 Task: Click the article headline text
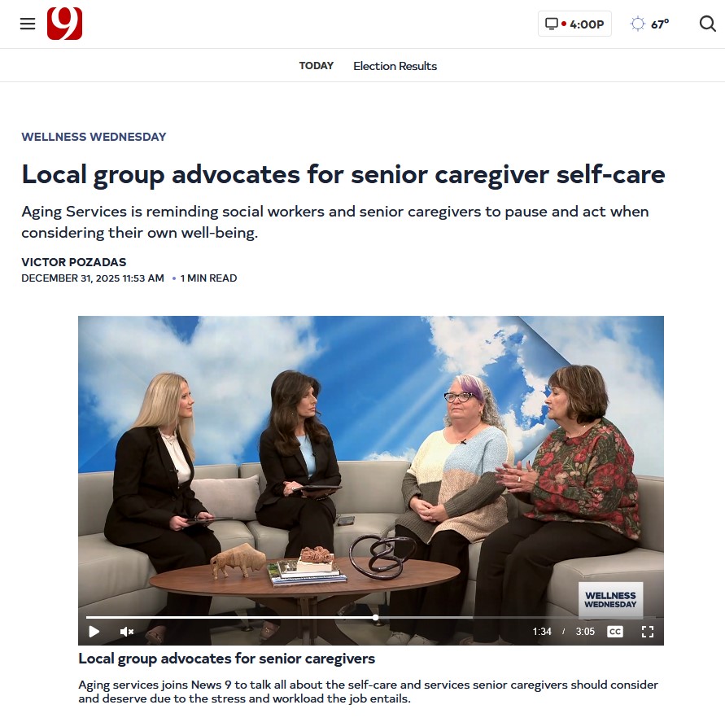[x=343, y=175]
